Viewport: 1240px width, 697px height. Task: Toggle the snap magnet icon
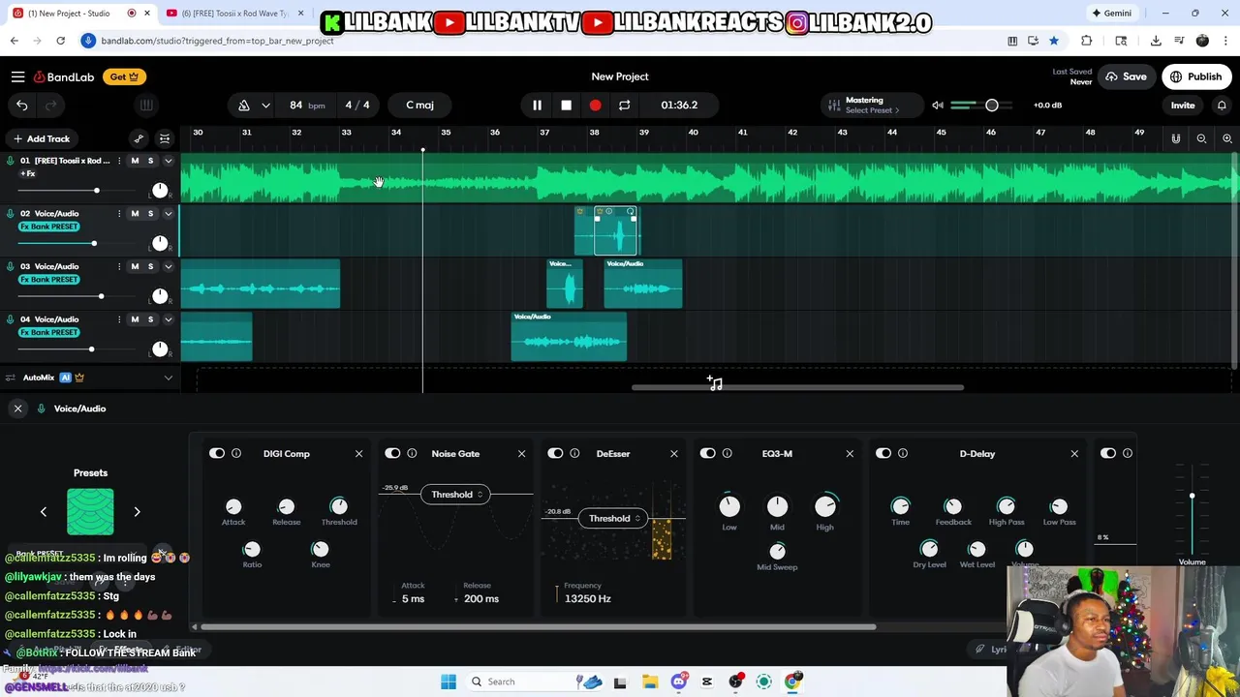point(1175,138)
